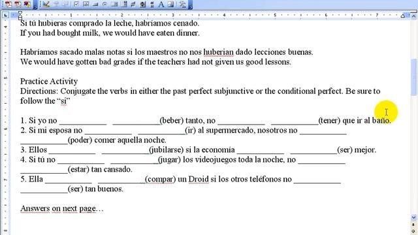Insert a text box form field
This screenshot has width=418, height=235.
coord(86,4)
